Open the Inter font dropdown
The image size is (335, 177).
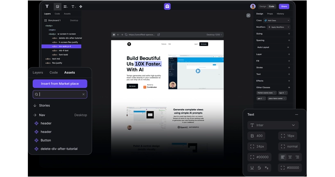[x=273, y=125]
